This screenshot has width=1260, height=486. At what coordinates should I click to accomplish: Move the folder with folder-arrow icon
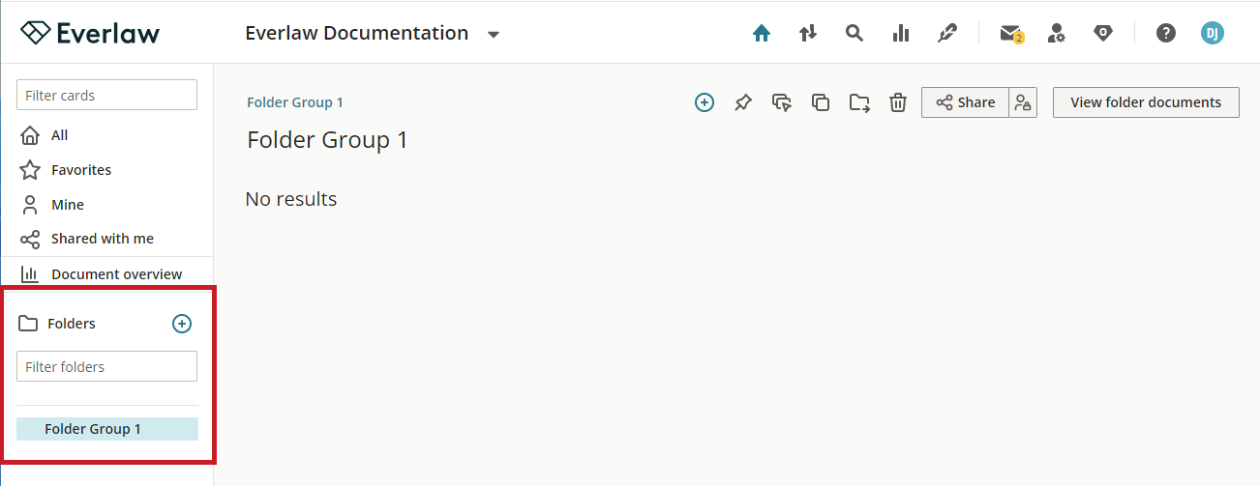[859, 102]
